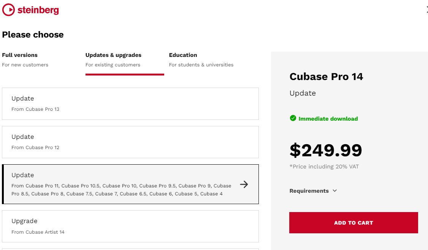
Task: Click the steinberg wordmark text
Action: (38, 10)
